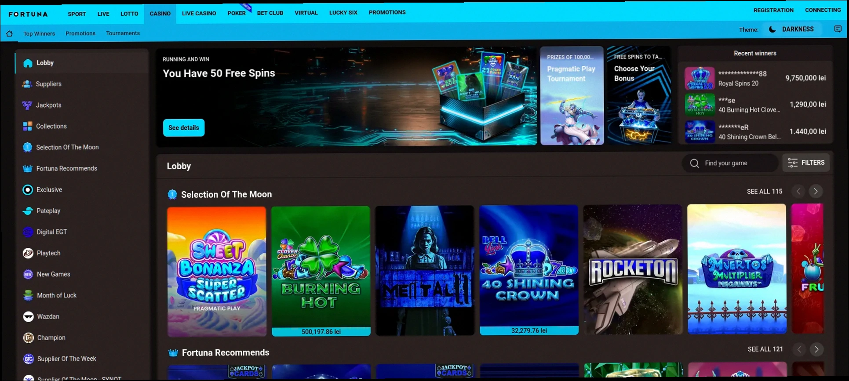This screenshot has width=849, height=381.
Task: Click the Digital EGT icon
Action: [x=28, y=232]
